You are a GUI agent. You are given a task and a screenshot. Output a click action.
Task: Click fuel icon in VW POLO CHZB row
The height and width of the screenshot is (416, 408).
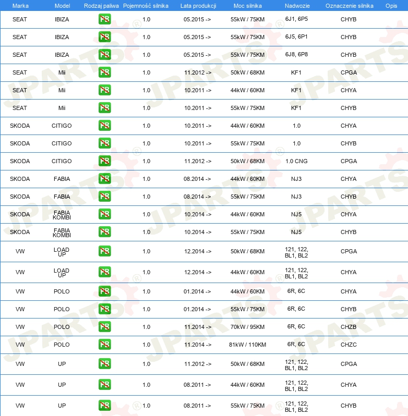click(x=104, y=327)
